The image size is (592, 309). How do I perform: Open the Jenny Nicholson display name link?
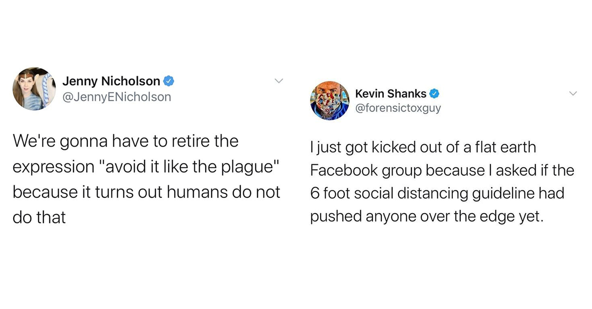(111, 81)
